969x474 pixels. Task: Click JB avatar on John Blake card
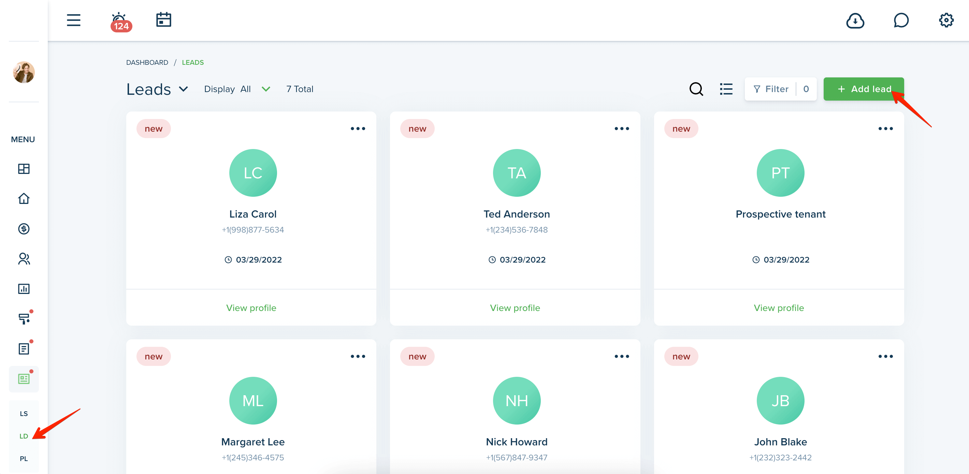(x=781, y=401)
